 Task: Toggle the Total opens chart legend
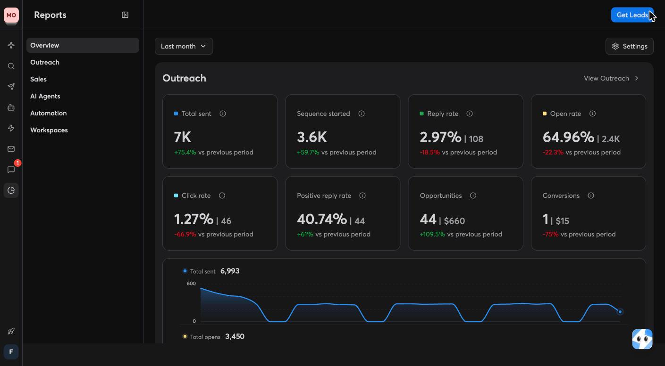pyautogui.click(x=202, y=337)
